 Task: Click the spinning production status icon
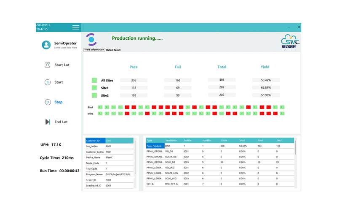pos(91,40)
